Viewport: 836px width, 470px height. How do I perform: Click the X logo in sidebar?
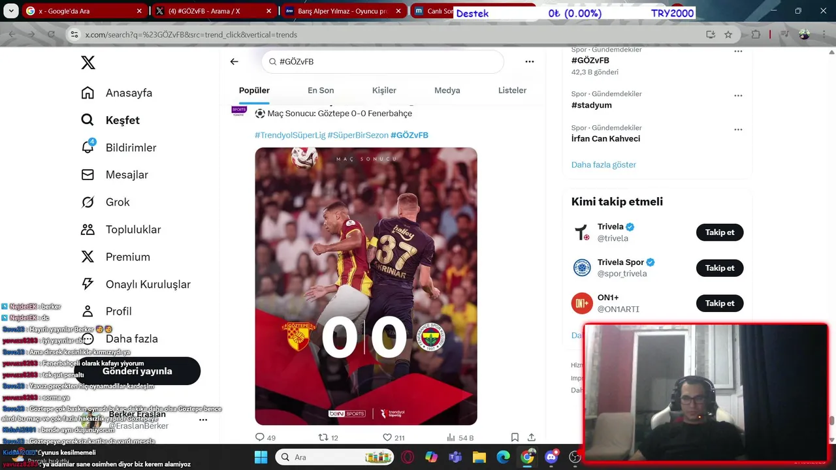[88, 63]
